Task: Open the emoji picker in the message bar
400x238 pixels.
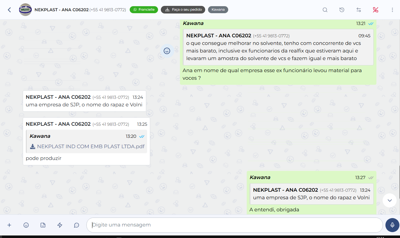Action: coord(26,225)
